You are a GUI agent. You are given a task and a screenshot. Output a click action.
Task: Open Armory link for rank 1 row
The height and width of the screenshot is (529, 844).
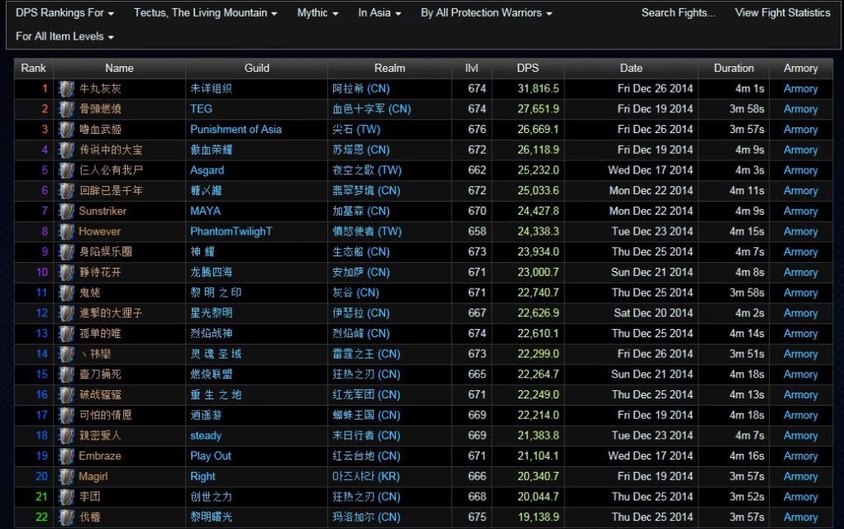800,88
